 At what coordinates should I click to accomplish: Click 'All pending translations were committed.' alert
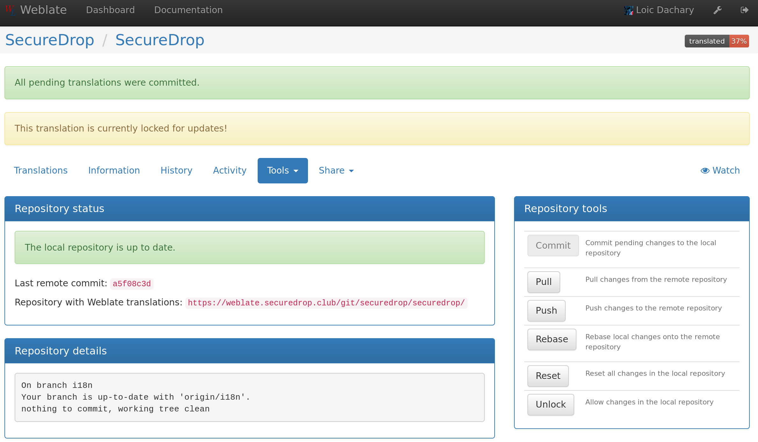[377, 83]
